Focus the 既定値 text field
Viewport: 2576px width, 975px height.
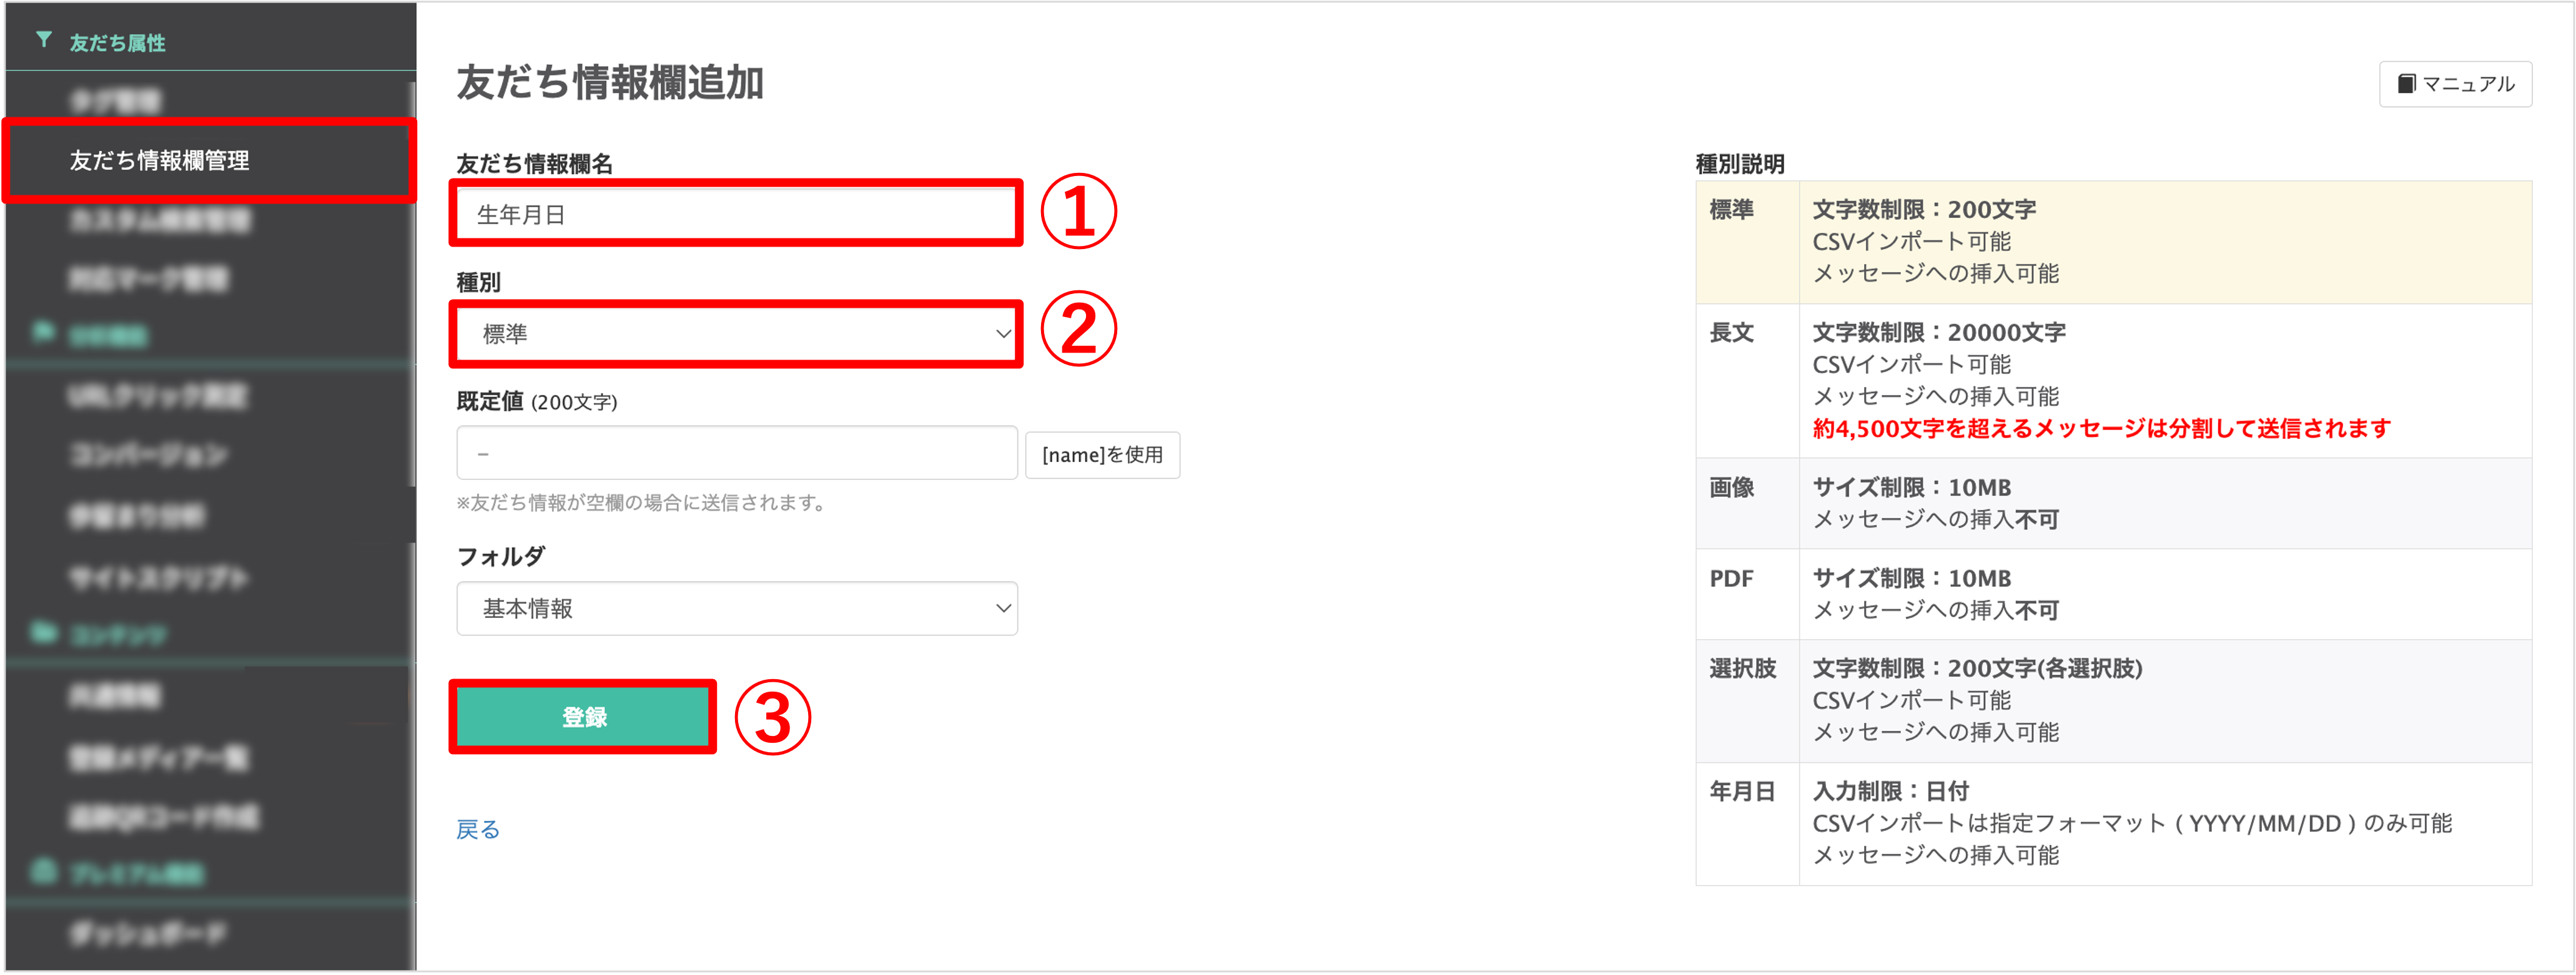pyautogui.click(x=736, y=453)
